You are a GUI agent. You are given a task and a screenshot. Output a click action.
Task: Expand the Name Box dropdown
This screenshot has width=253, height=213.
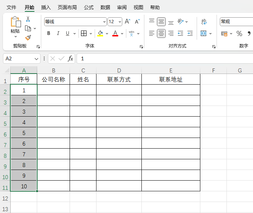[36, 59]
